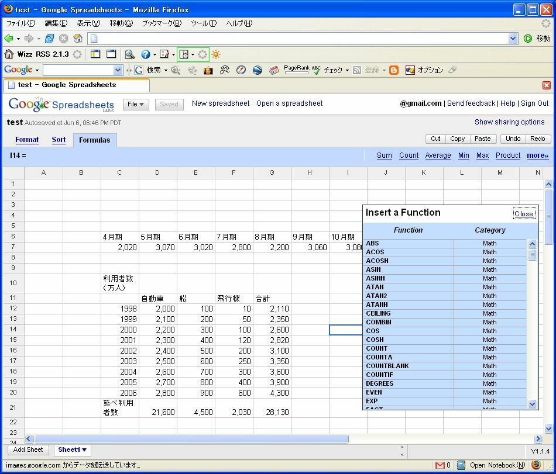
Task: Click the Wizz RSS magnifier search icon
Action: (129, 54)
